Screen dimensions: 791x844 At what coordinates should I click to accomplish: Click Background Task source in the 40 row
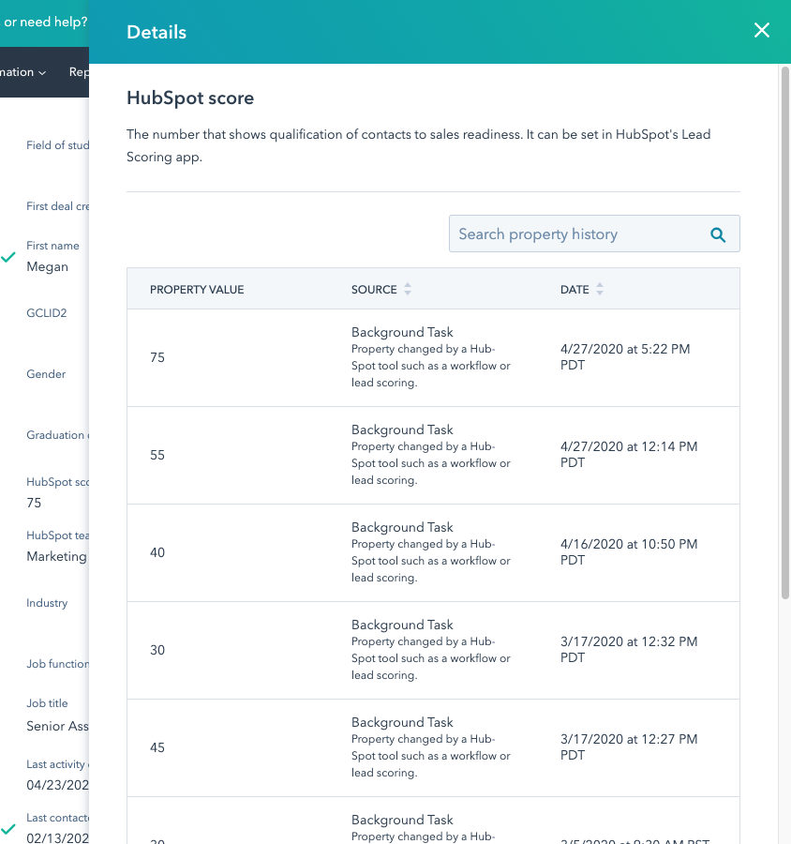coord(402,527)
